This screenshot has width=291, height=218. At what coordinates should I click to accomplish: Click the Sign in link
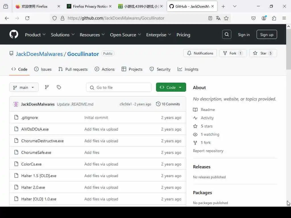(x=244, y=35)
